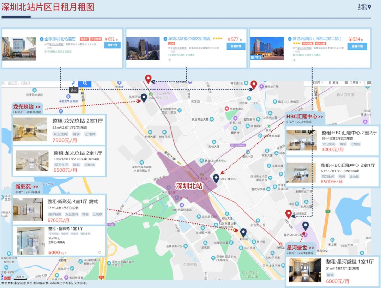Click the 民治商业大楼 map marker
Viewport: 381px width, 288px height.
click(212, 119)
